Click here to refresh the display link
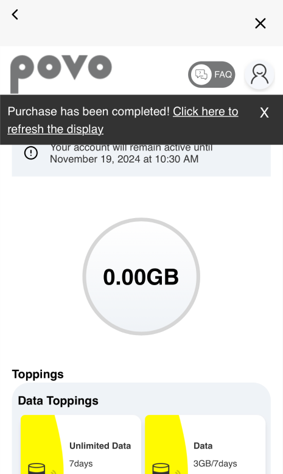The width and height of the screenshot is (283, 474). [x=122, y=120]
